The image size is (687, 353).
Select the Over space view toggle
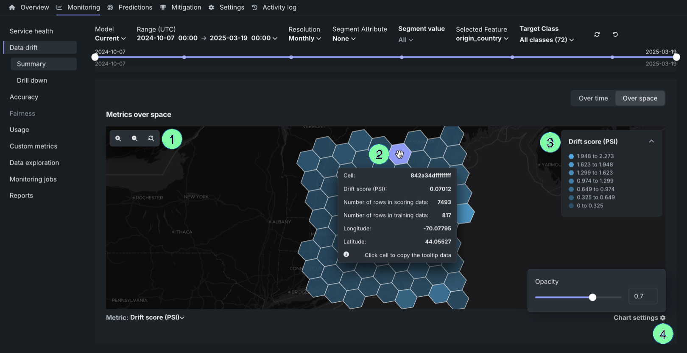tap(640, 98)
